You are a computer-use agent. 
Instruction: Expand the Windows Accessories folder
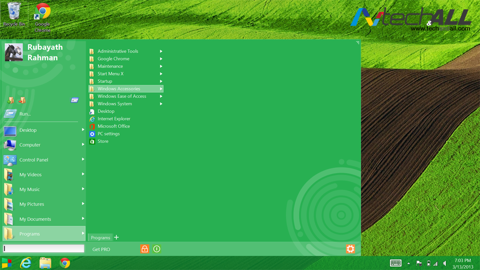click(x=119, y=89)
